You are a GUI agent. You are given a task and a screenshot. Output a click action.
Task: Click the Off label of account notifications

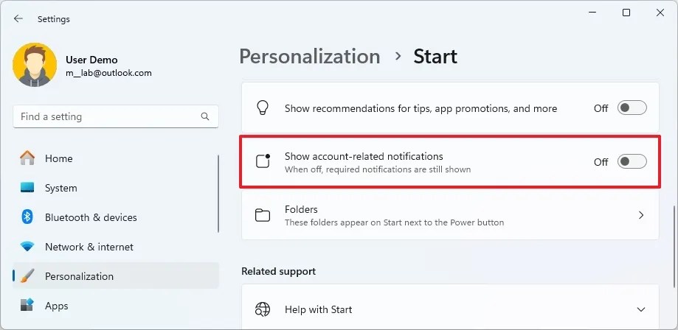[601, 162]
